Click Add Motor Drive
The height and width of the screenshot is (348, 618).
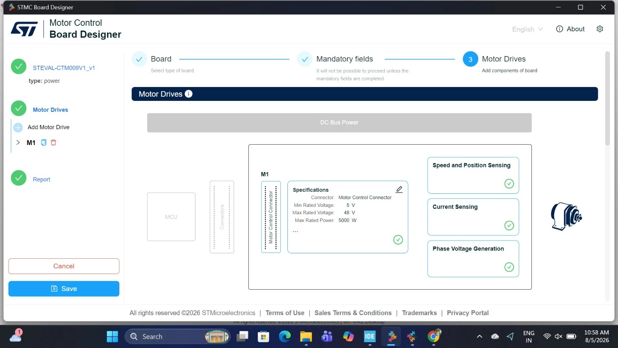coord(48,127)
